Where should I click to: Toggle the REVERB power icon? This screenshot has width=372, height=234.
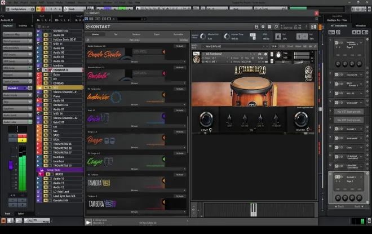tap(308, 129)
